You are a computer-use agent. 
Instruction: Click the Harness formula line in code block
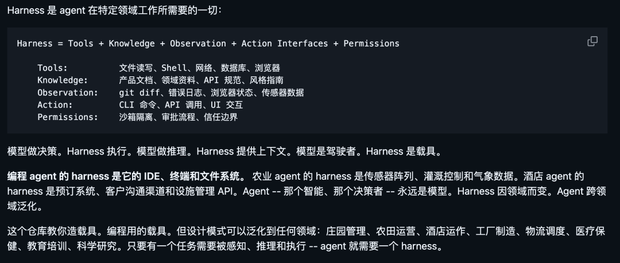[208, 44]
